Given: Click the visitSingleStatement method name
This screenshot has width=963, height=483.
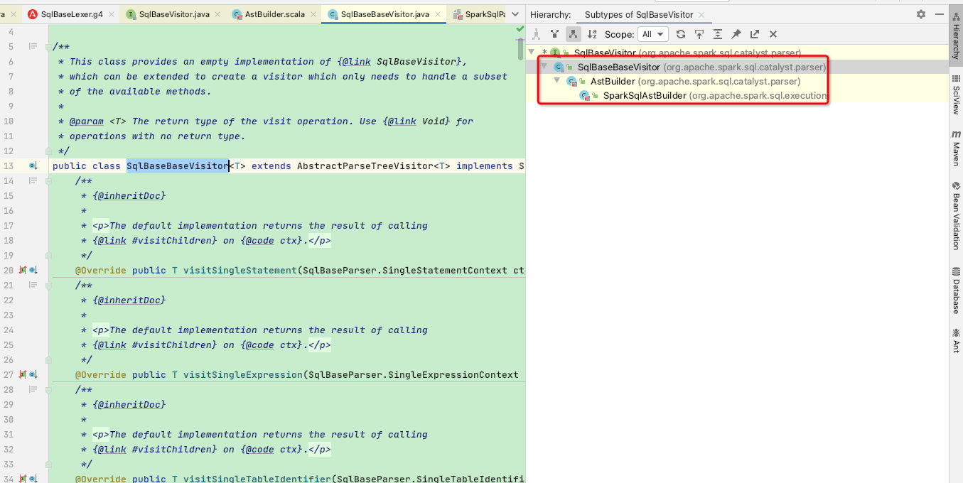Looking at the screenshot, I should click(240, 270).
